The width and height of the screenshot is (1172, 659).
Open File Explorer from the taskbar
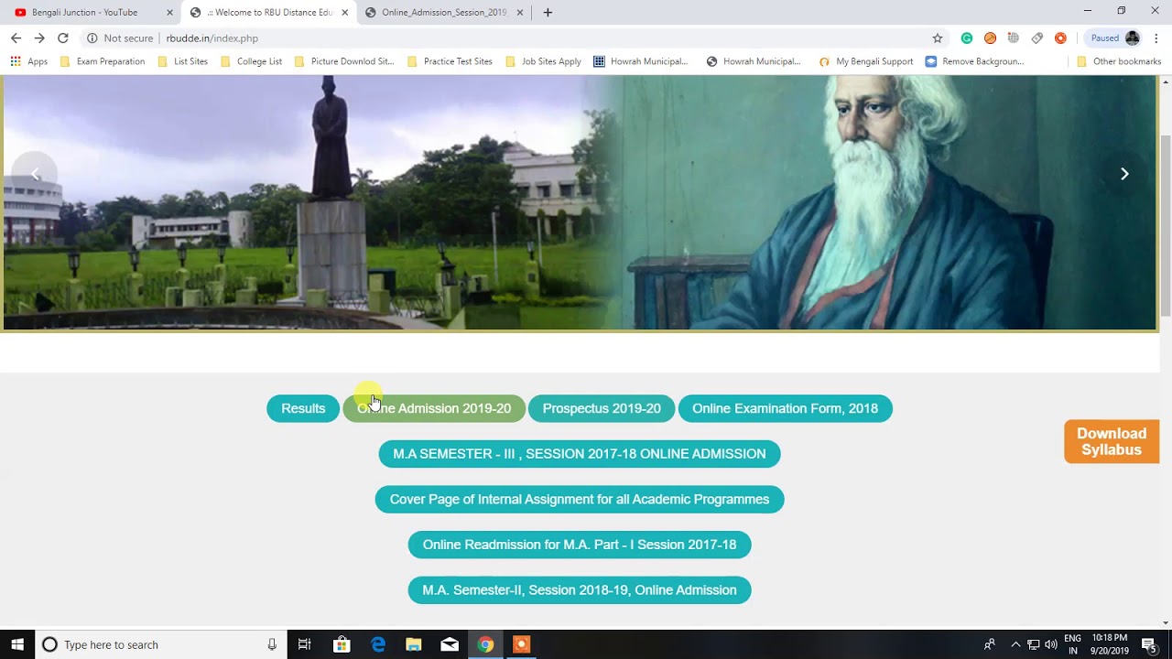(x=413, y=644)
